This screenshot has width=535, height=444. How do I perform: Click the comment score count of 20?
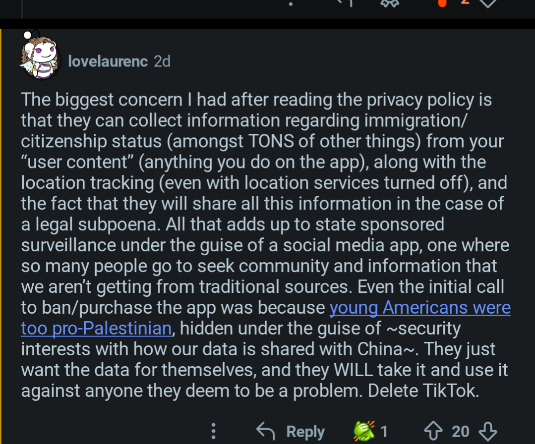461,431
